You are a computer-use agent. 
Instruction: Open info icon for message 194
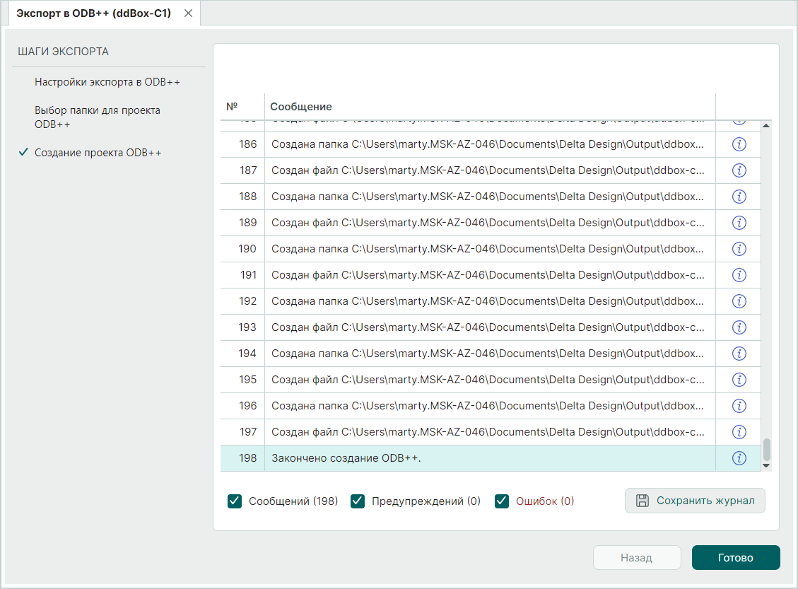pyautogui.click(x=739, y=354)
